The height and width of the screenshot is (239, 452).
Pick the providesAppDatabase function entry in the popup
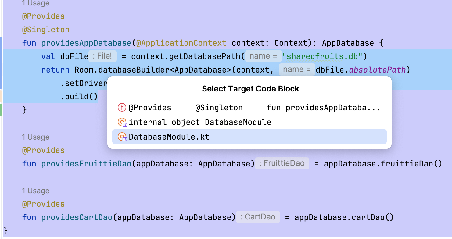pos(254,108)
